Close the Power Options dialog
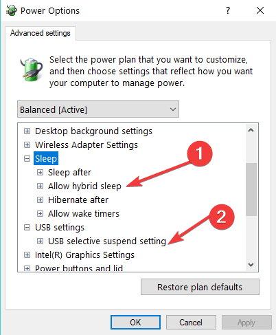 (x=260, y=10)
